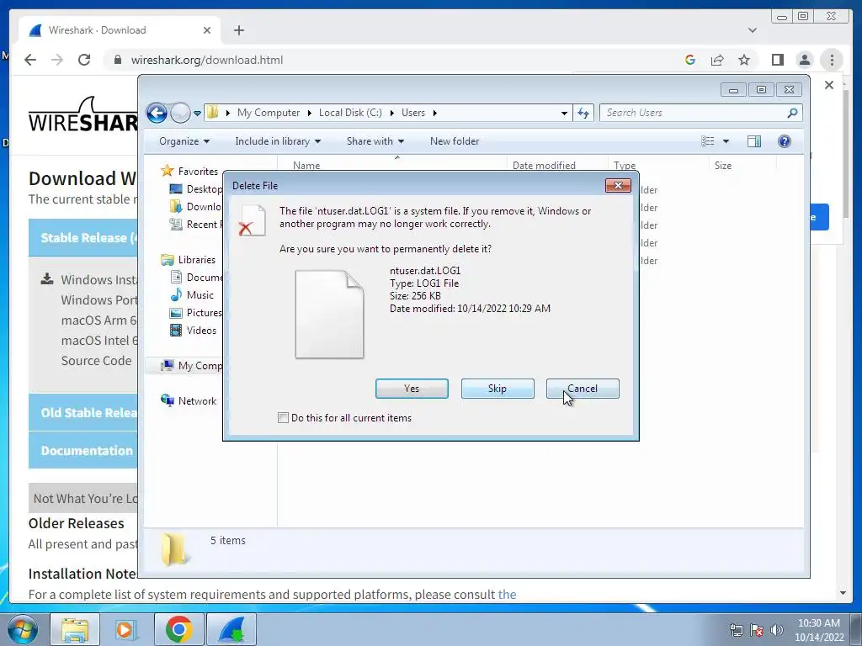Open the address bar history dropdown

click(x=564, y=114)
